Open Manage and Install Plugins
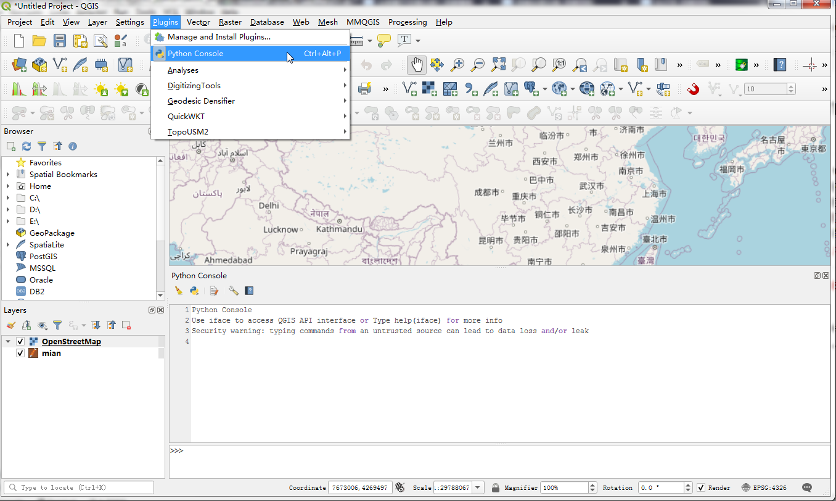 pos(251,37)
